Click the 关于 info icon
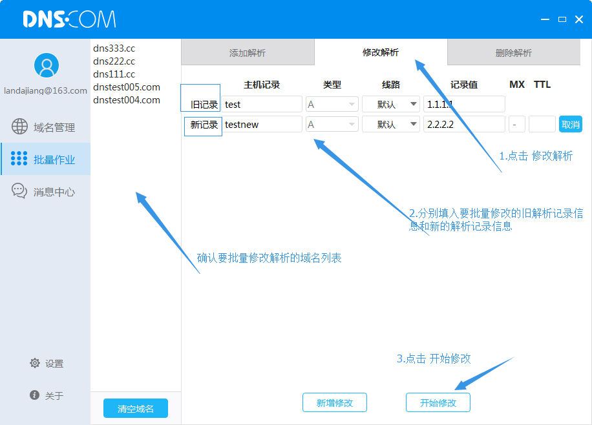 pos(35,395)
